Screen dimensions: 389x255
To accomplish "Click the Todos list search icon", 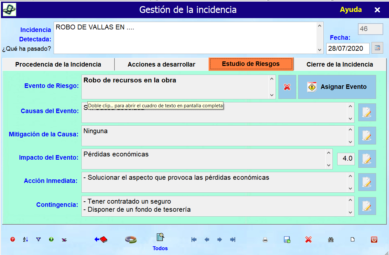I will coord(160,237).
